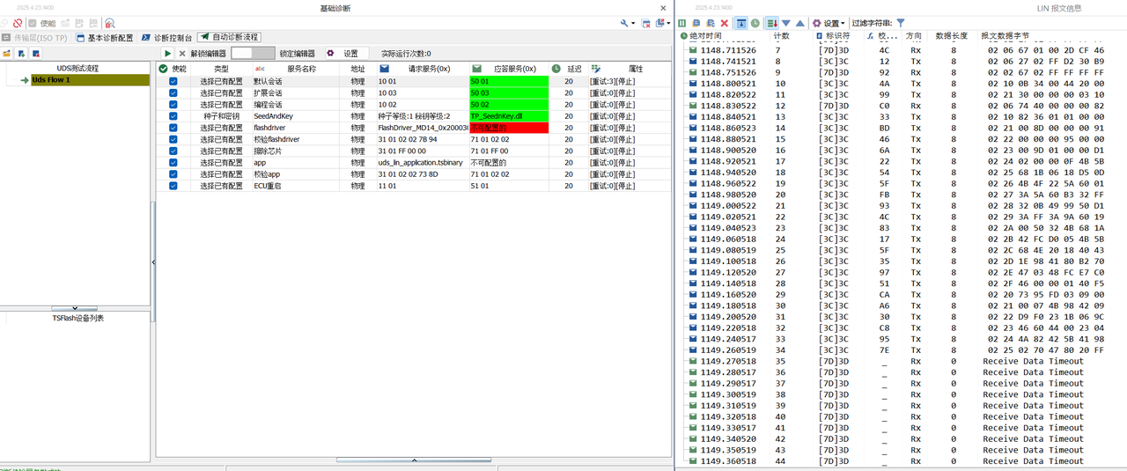Click the green clock icon in 延迟 column header
This screenshot has width=1127, height=471.
click(556, 68)
